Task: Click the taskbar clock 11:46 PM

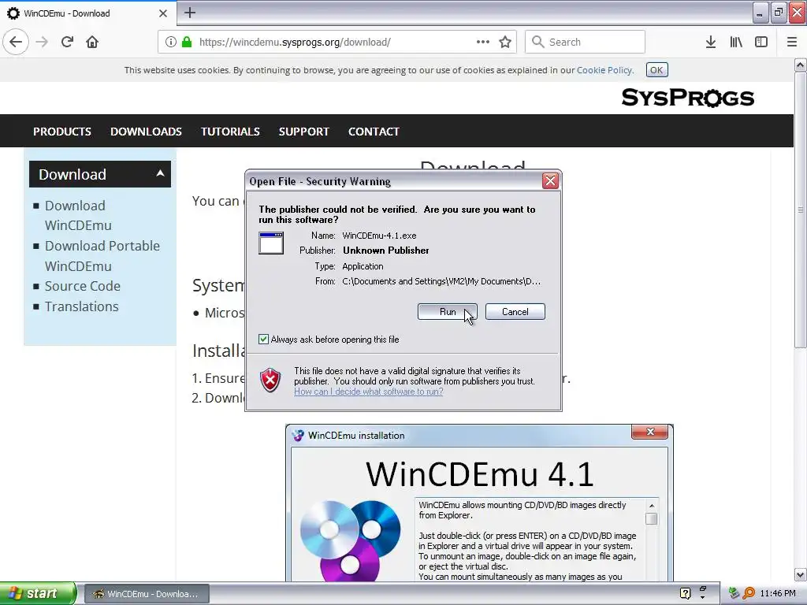Action: click(778, 593)
